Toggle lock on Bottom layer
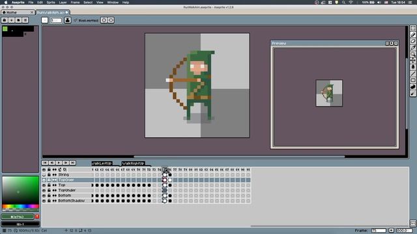Screen dimensions: 417x234 point(49,196)
